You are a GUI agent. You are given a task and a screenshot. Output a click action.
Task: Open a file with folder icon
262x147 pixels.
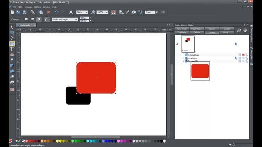[x=18, y=12]
